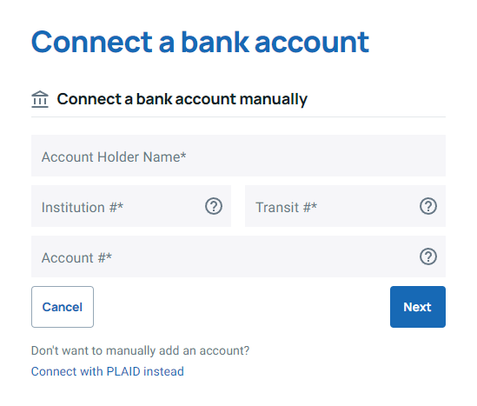Viewport: 477px width, 406px height.
Task: Click the question mark beside Institution #
Action: pos(214,206)
